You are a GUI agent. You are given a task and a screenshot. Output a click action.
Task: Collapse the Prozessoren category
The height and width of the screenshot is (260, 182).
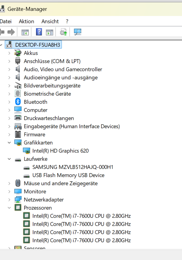point(9,208)
